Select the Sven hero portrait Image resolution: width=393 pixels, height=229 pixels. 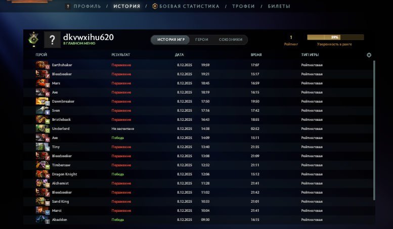[42, 111]
